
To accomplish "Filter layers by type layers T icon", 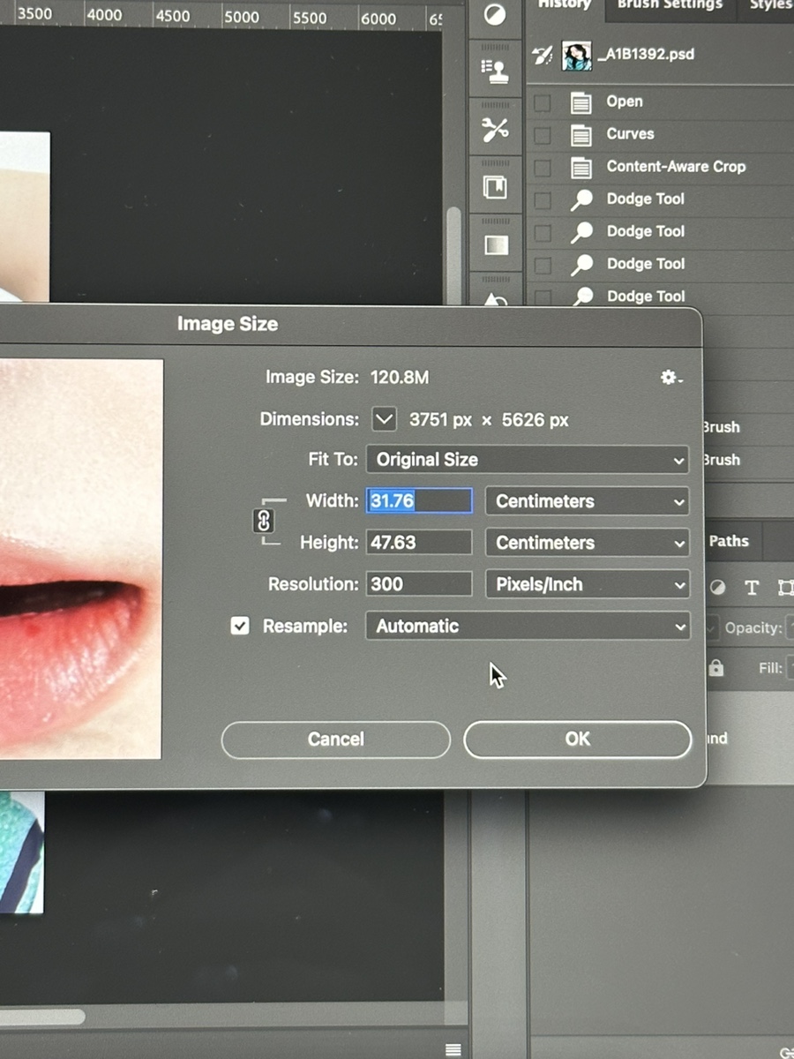I will point(752,588).
